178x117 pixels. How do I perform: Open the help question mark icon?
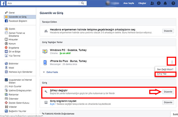click(x=173, y=3)
